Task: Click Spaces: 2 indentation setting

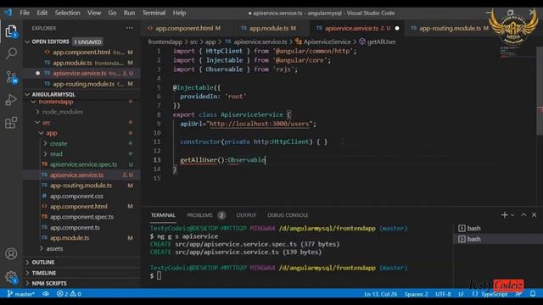Action: pyautogui.click(x=416, y=294)
